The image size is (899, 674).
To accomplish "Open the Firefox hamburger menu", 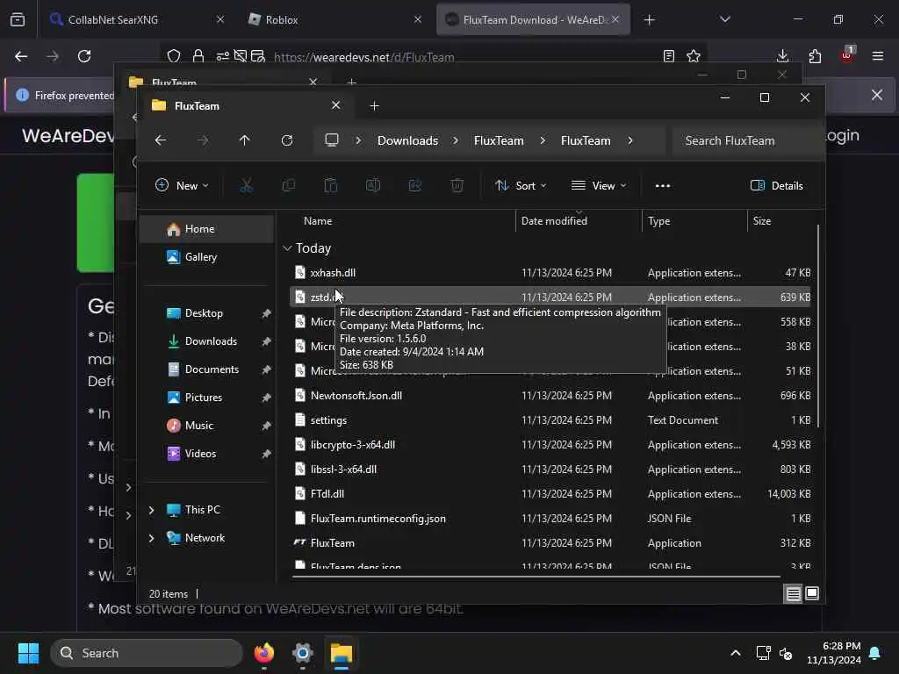I will (x=878, y=56).
